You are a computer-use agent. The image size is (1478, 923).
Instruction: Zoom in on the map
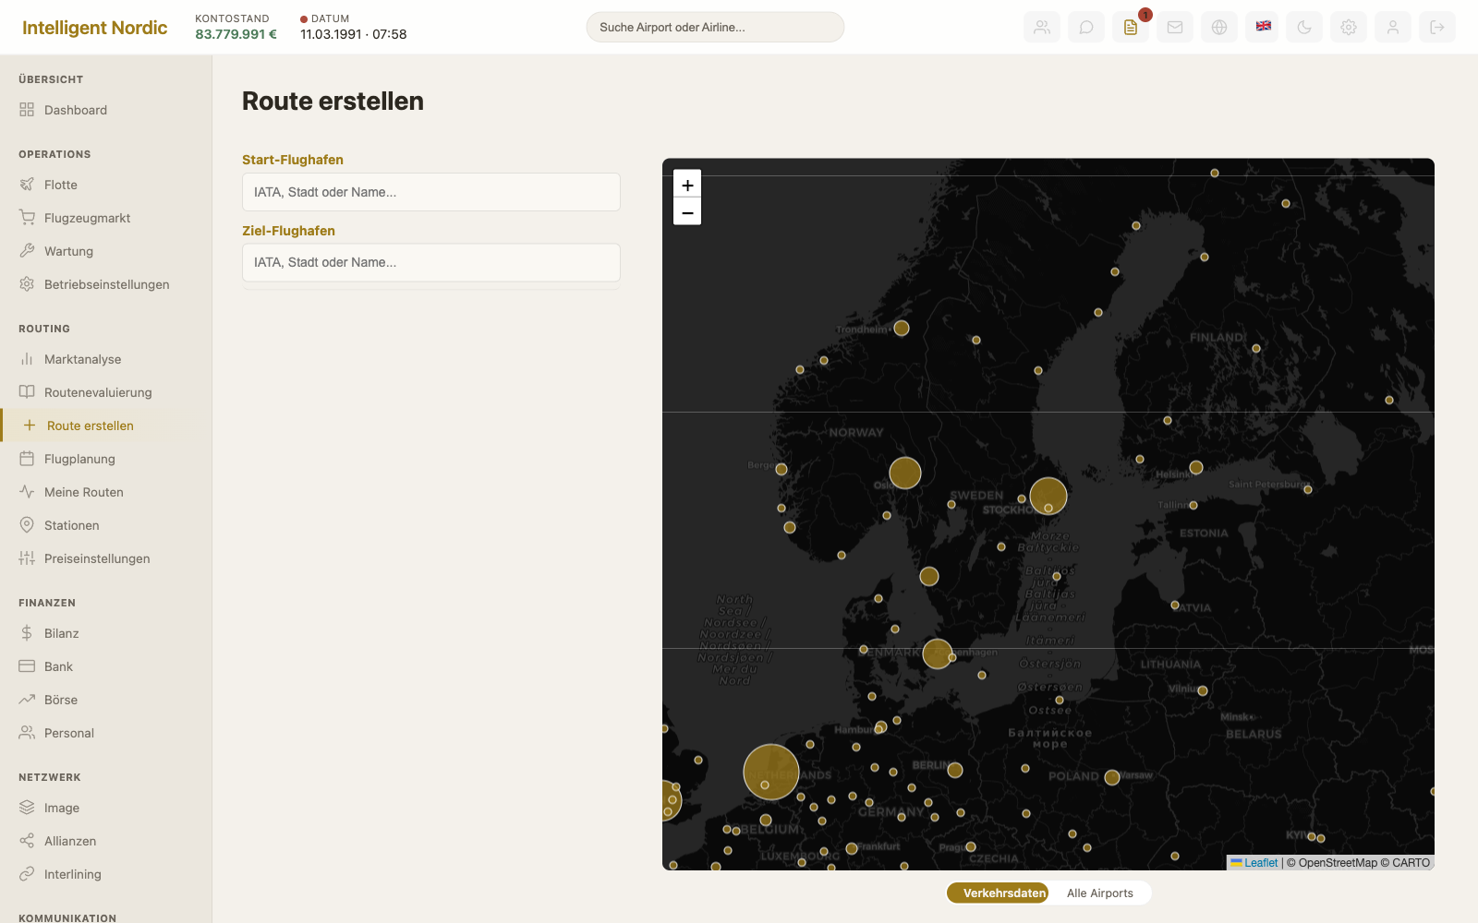pos(687,185)
